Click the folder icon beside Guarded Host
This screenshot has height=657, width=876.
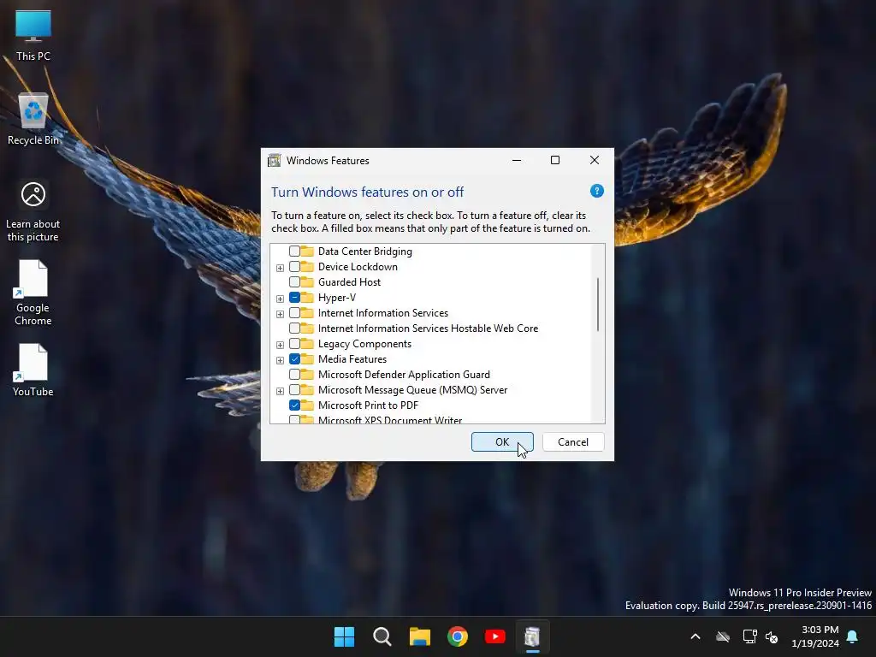307,281
